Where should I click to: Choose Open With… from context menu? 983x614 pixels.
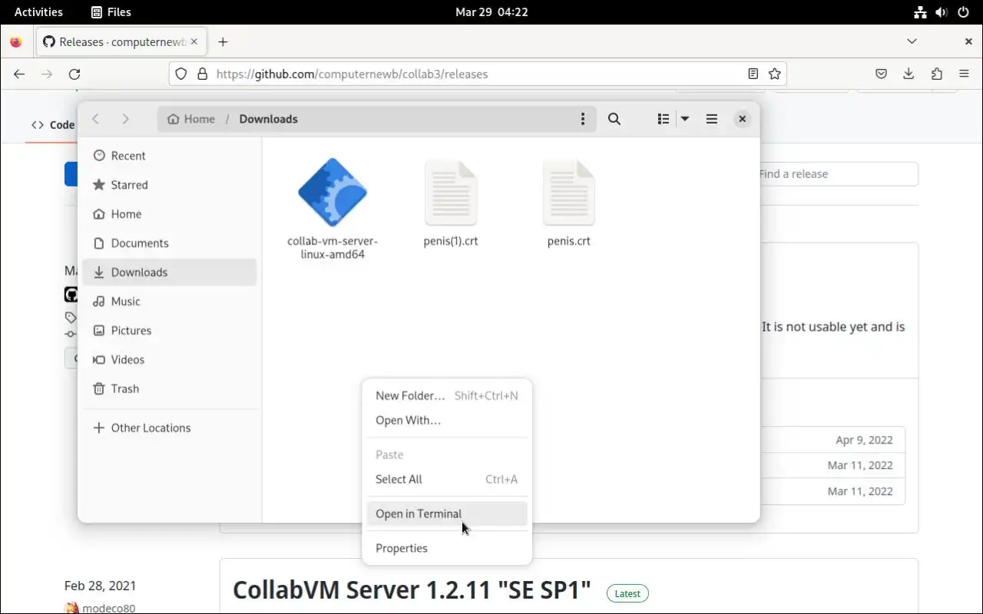pos(447,421)
